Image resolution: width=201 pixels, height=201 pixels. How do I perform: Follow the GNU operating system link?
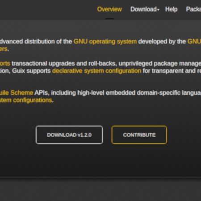pos(105,42)
